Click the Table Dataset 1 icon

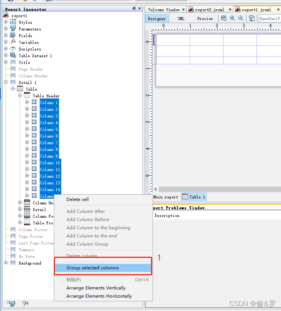point(13,55)
